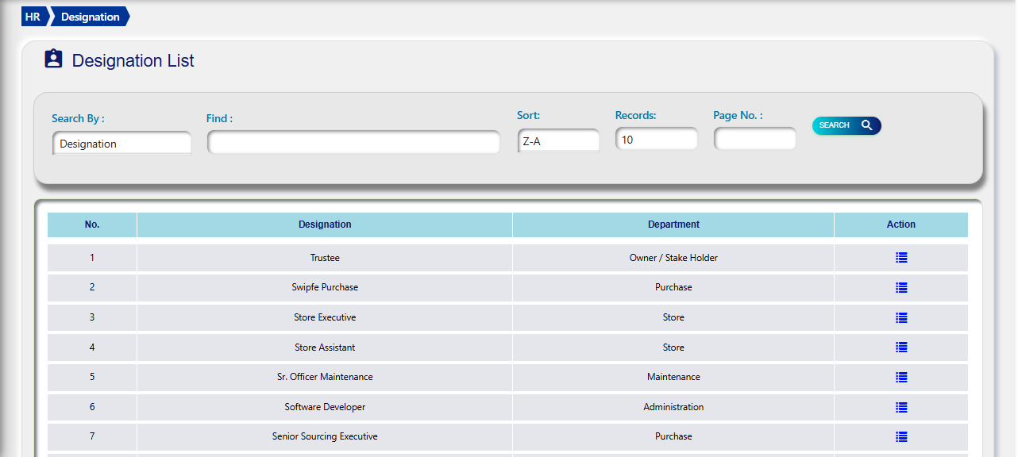Image resolution: width=1018 pixels, height=457 pixels.
Task: Click the Designation List badge icon
Action: coord(53,60)
